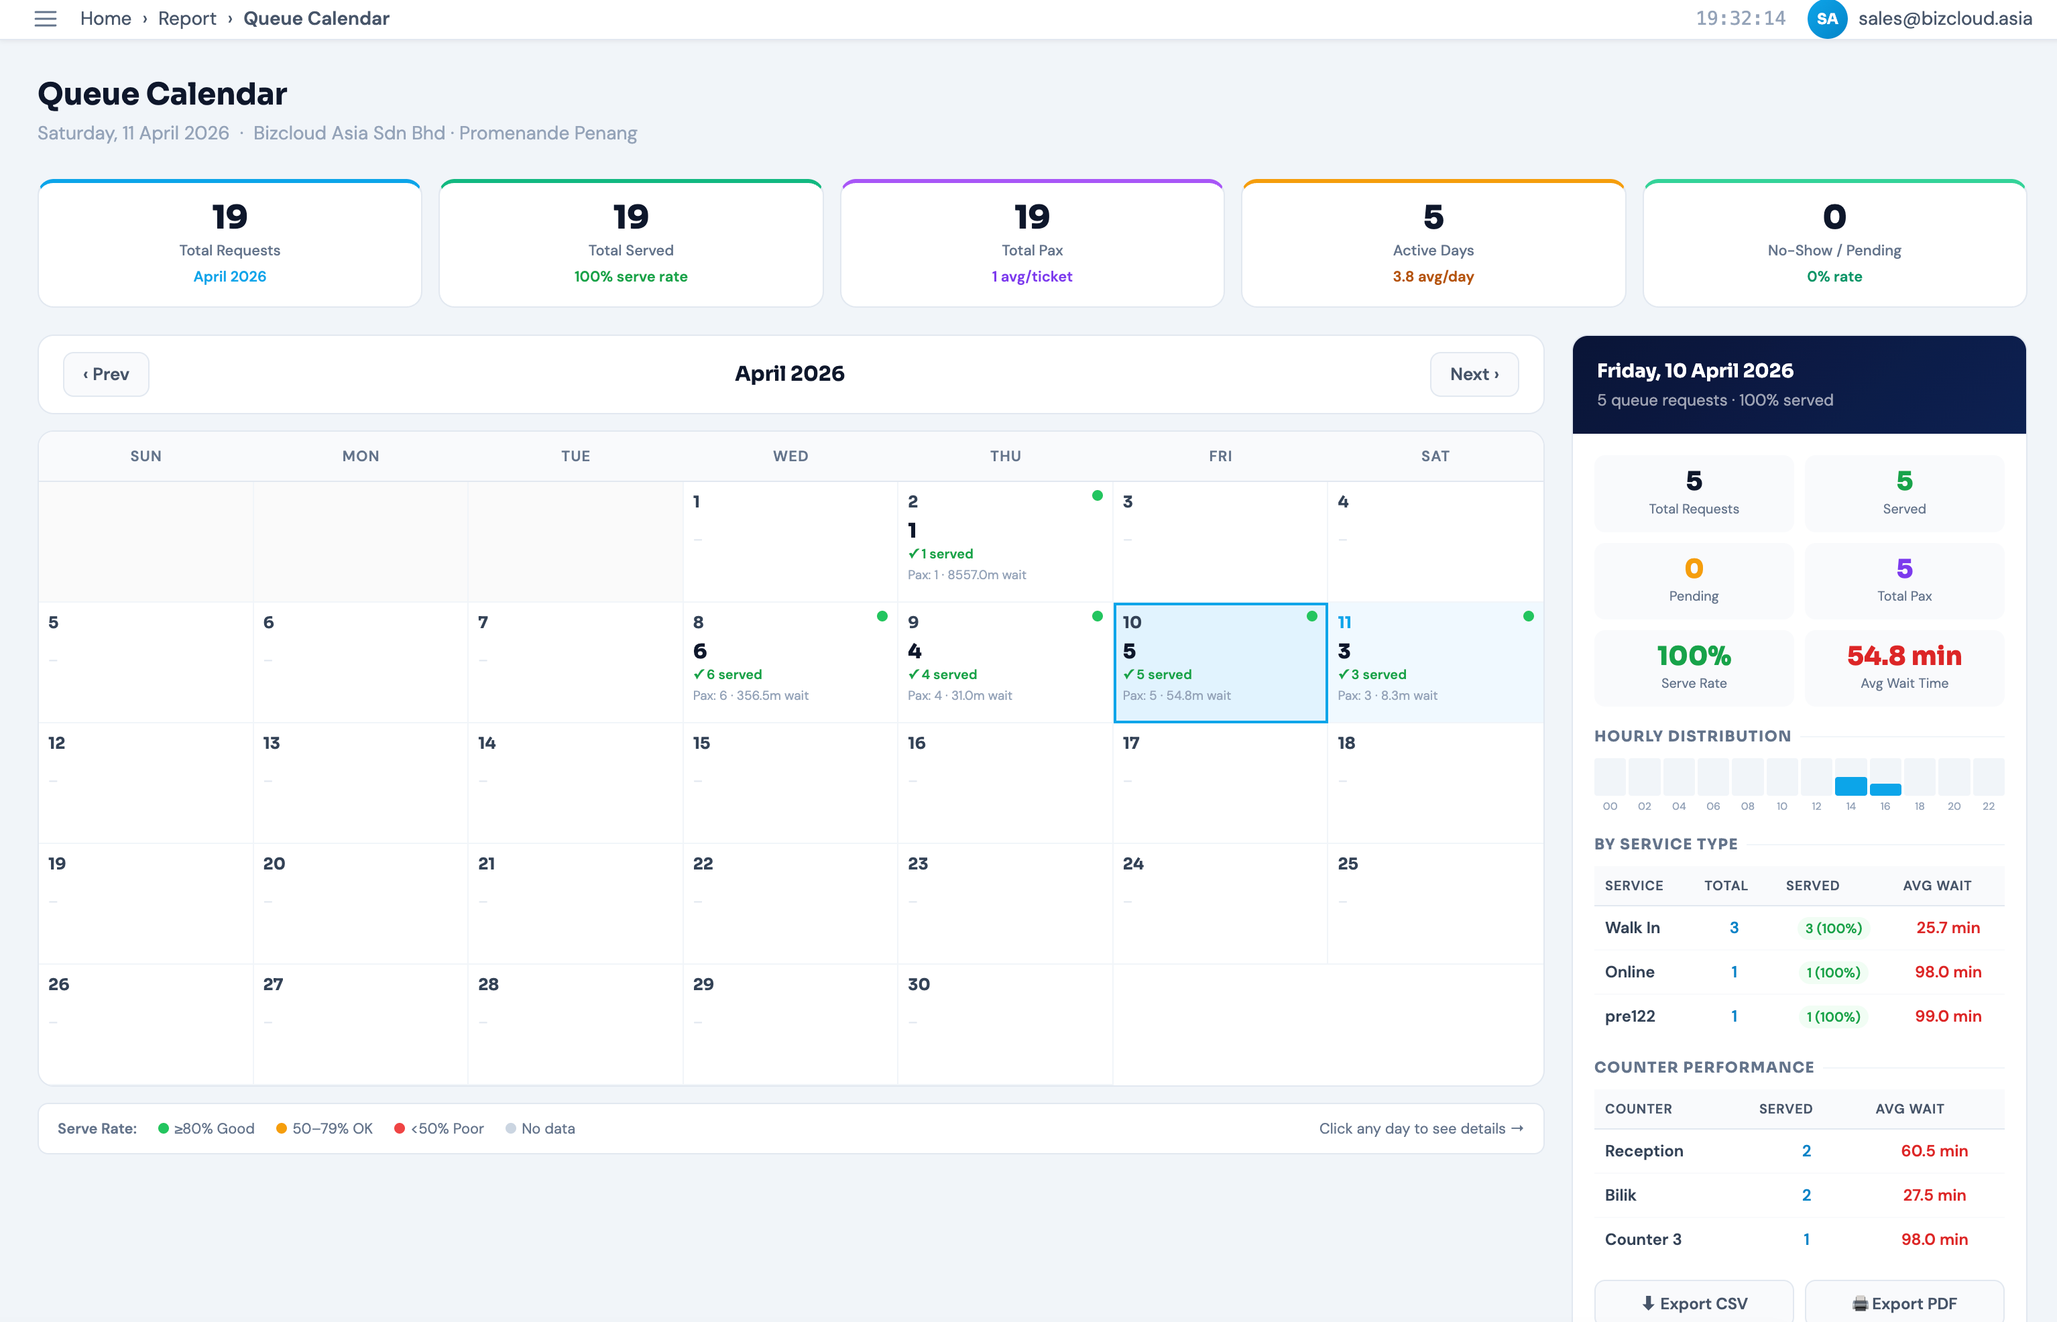The image size is (2057, 1322).
Task: Toggle the No data legend indicator
Action: pyautogui.click(x=540, y=1128)
